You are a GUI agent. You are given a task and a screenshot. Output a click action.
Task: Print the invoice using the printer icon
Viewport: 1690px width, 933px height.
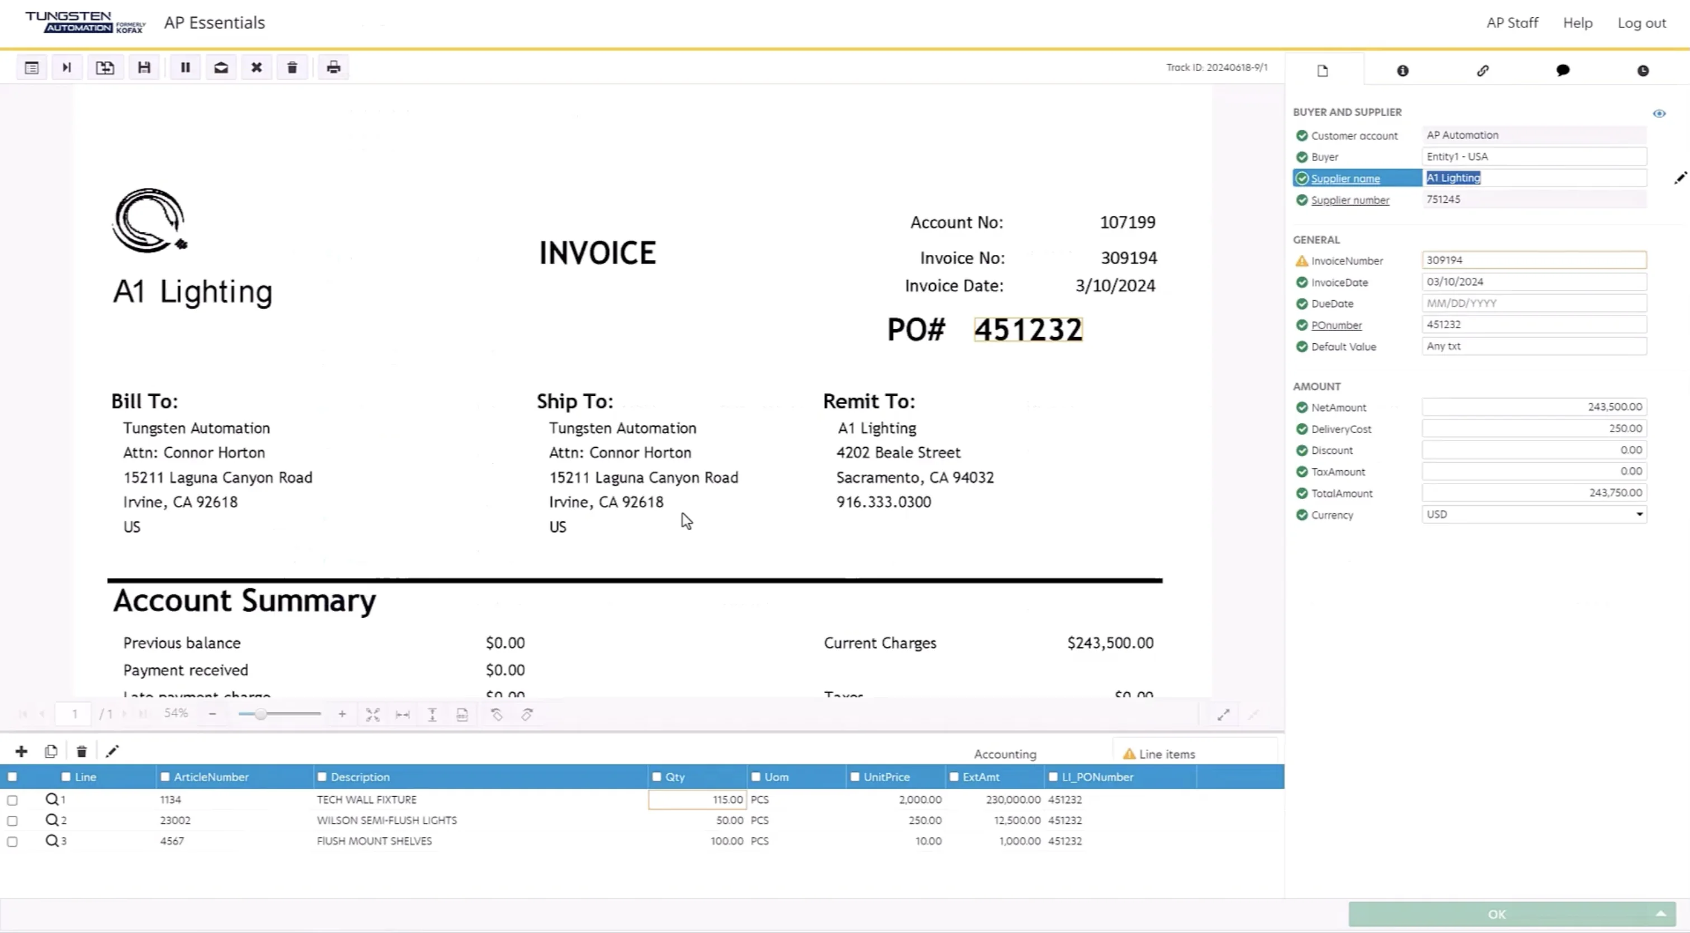pyautogui.click(x=333, y=68)
